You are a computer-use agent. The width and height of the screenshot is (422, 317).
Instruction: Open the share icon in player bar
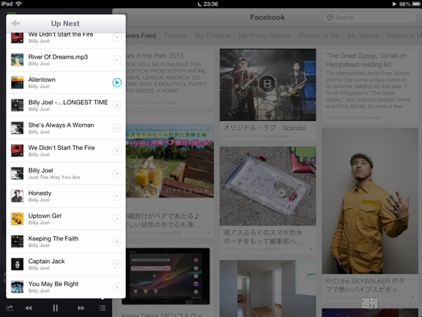pos(9,308)
